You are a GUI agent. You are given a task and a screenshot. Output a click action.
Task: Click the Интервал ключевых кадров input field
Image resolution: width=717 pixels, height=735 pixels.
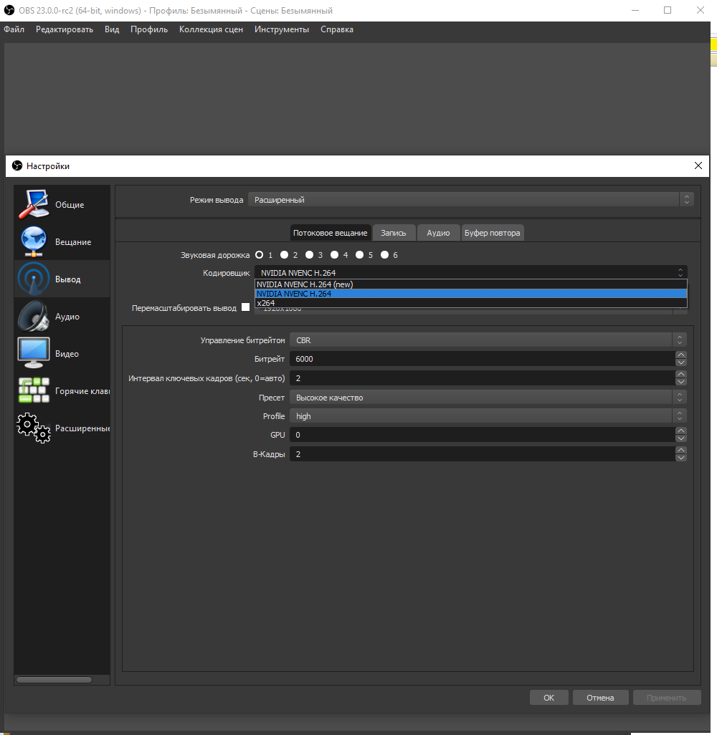(483, 378)
